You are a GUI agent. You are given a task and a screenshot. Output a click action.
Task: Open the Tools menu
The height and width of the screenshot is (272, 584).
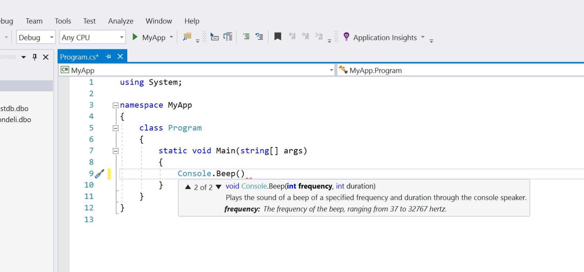coord(63,21)
